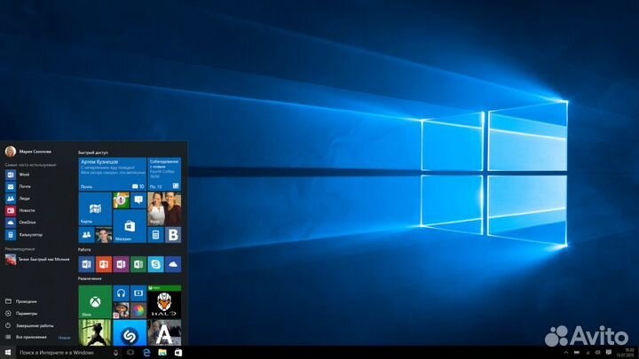The image size is (639, 359).
Task: Open the cartoon character game tile
Action: tap(121, 310)
